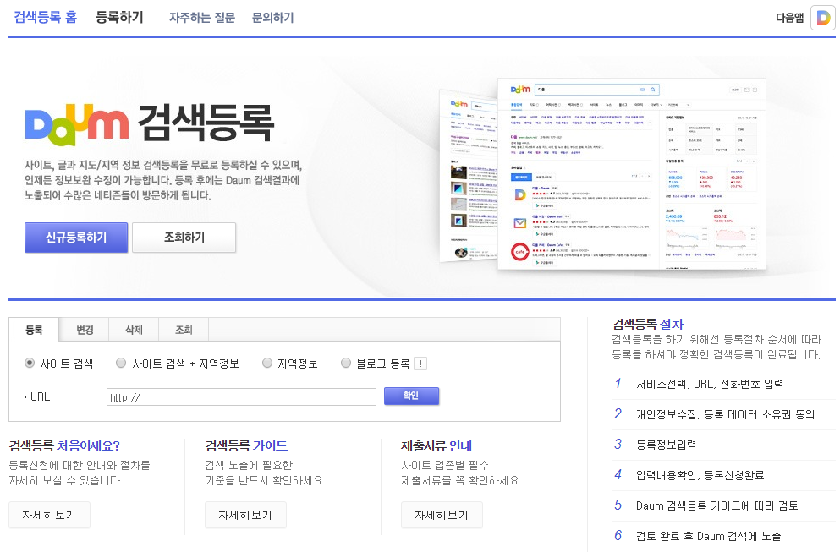This screenshot has width=840, height=552.
Task: Click step 2 개인정보수집, 등록 데이터 소유권 동의
Action: (x=724, y=414)
